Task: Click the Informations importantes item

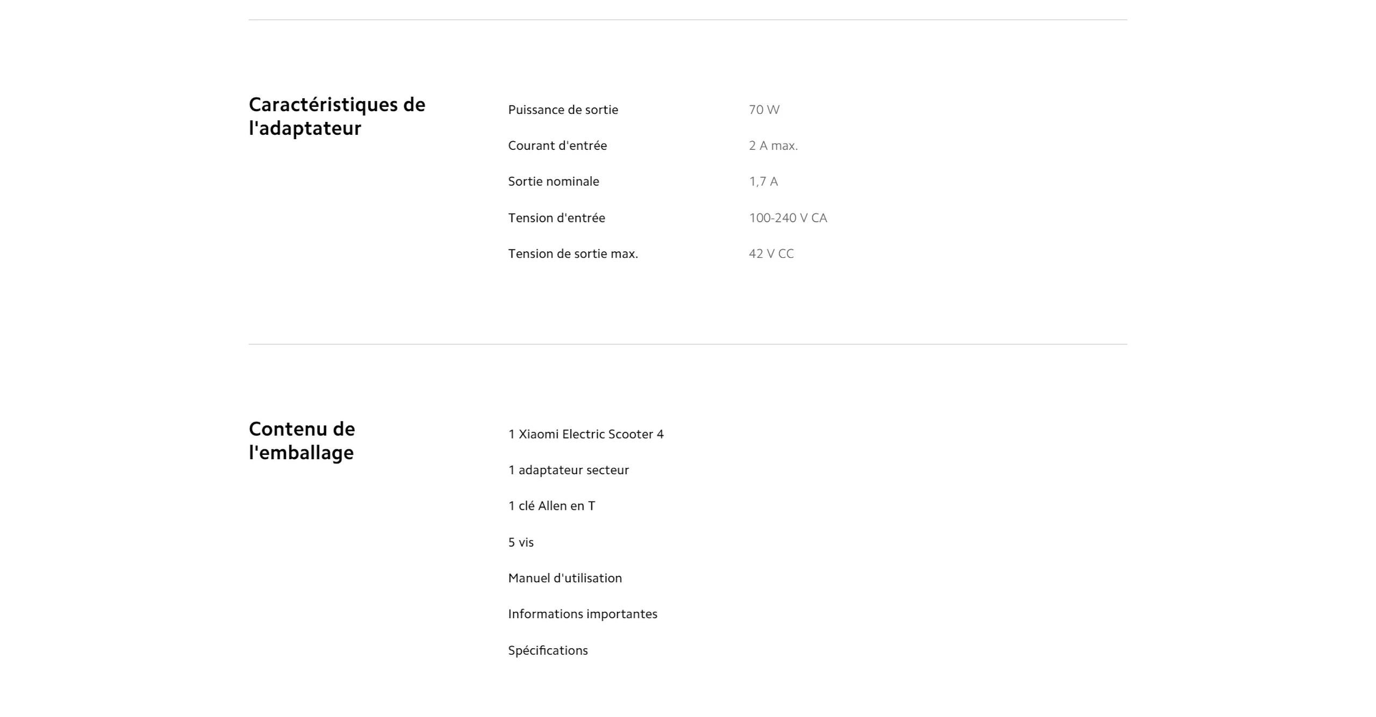Action: (x=583, y=614)
